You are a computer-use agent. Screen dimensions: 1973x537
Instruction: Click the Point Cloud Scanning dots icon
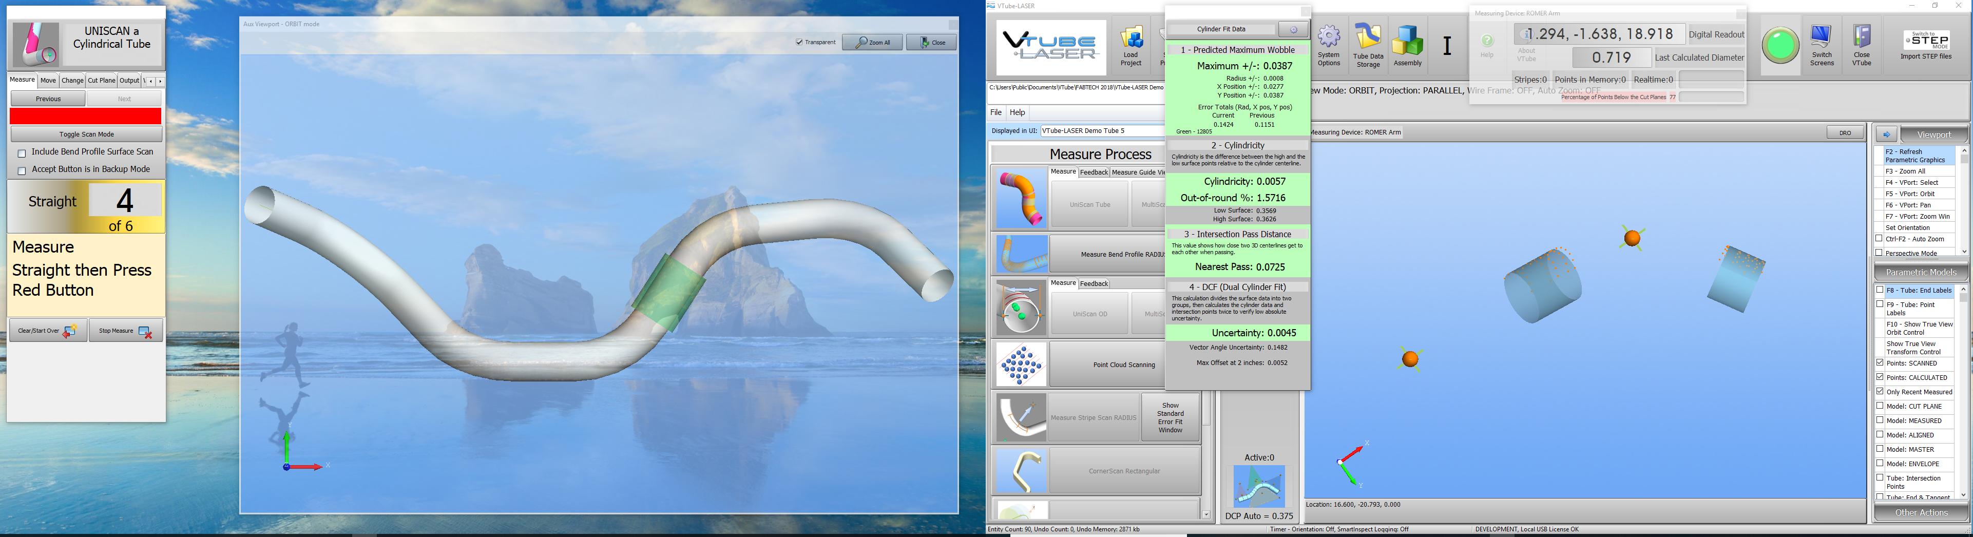(x=1021, y=365)
